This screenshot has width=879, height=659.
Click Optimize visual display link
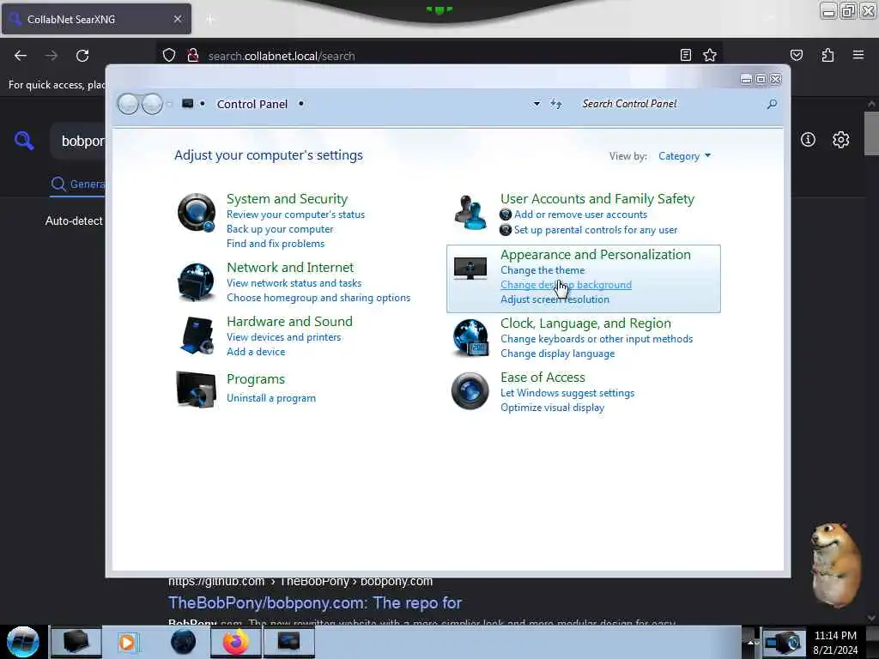tap(552, 408)
